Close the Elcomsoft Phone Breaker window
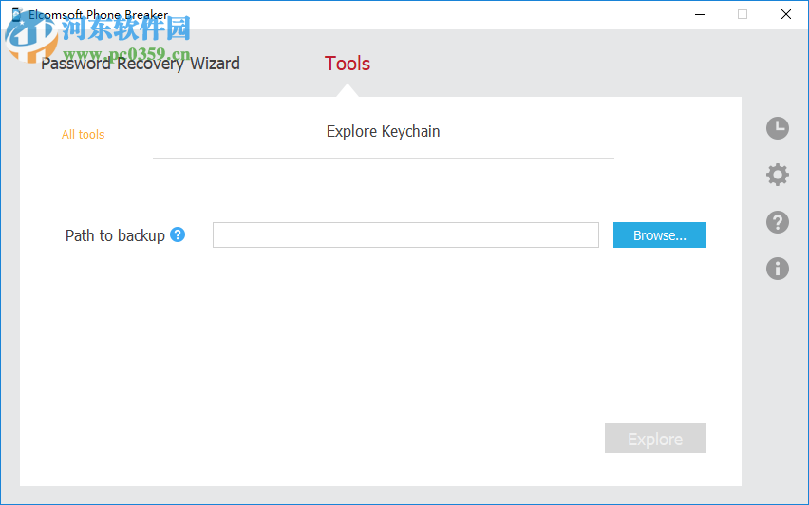Image resolution: width=809 pixels, height=505 pixels. click(786, 14)
